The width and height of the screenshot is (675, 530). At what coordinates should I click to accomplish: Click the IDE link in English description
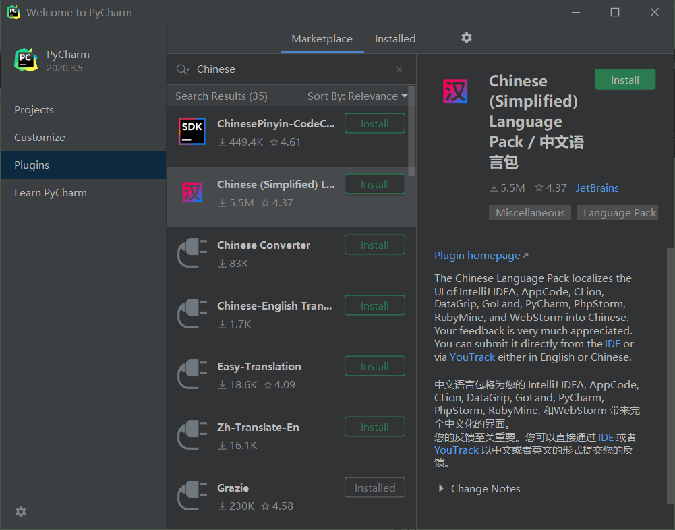[x=612, y=344]
